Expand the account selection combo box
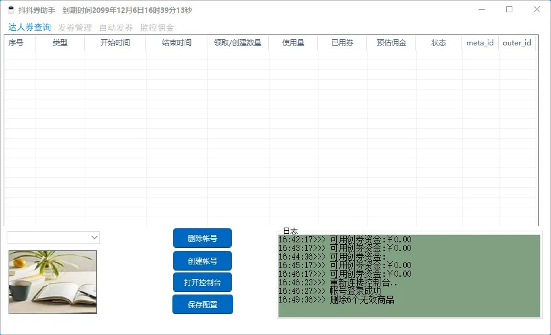Viewport: 551px width, 335px height. tap(53, 237)
